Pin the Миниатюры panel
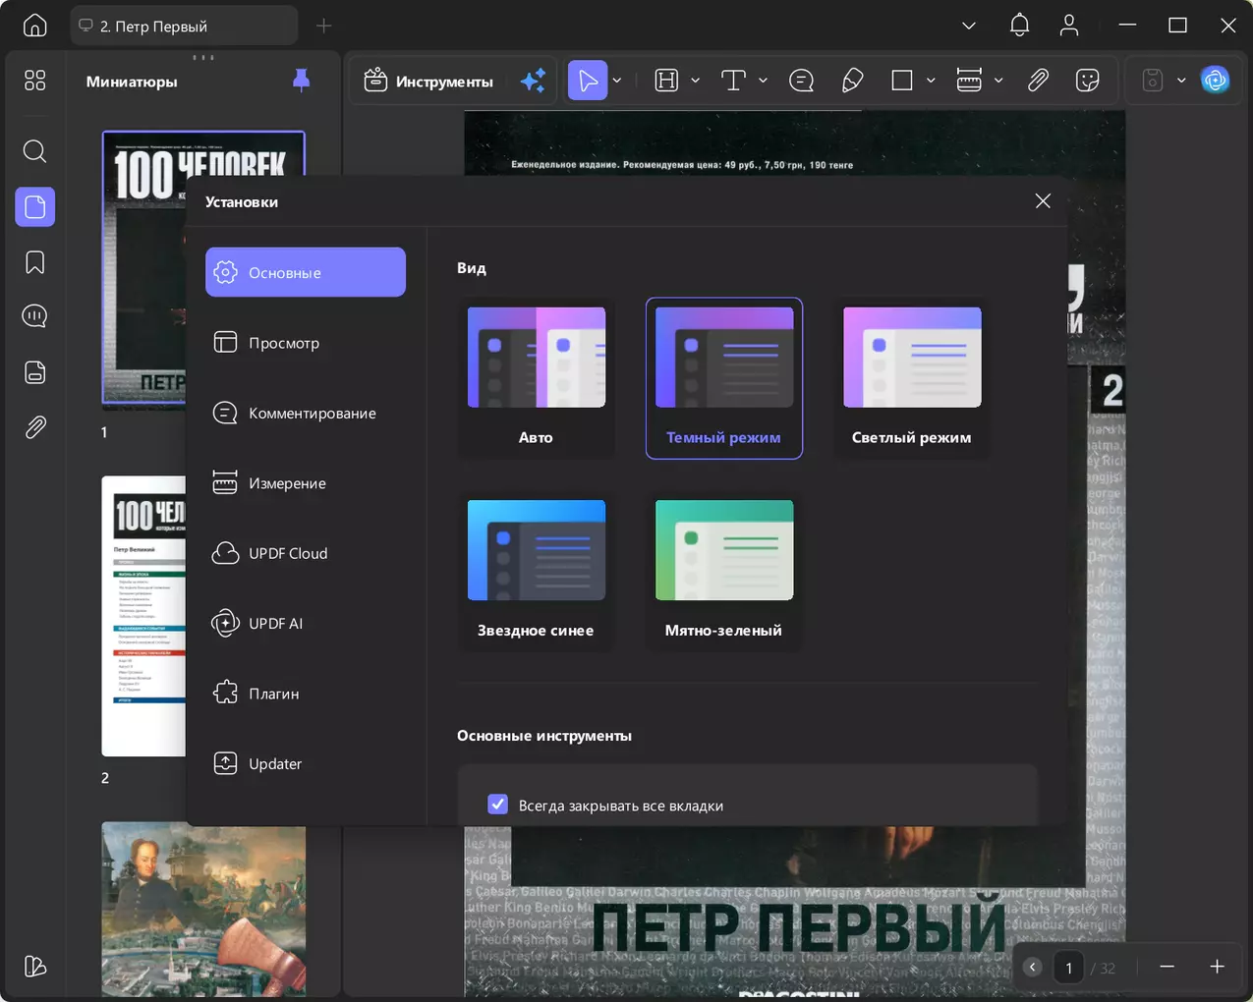 click(302, 81)
